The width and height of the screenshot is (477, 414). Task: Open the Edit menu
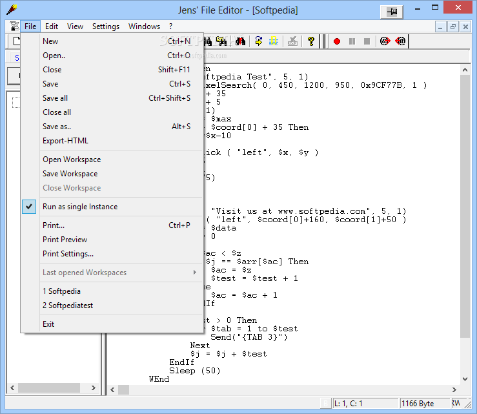pyautogui.click(x=52, y=26)
